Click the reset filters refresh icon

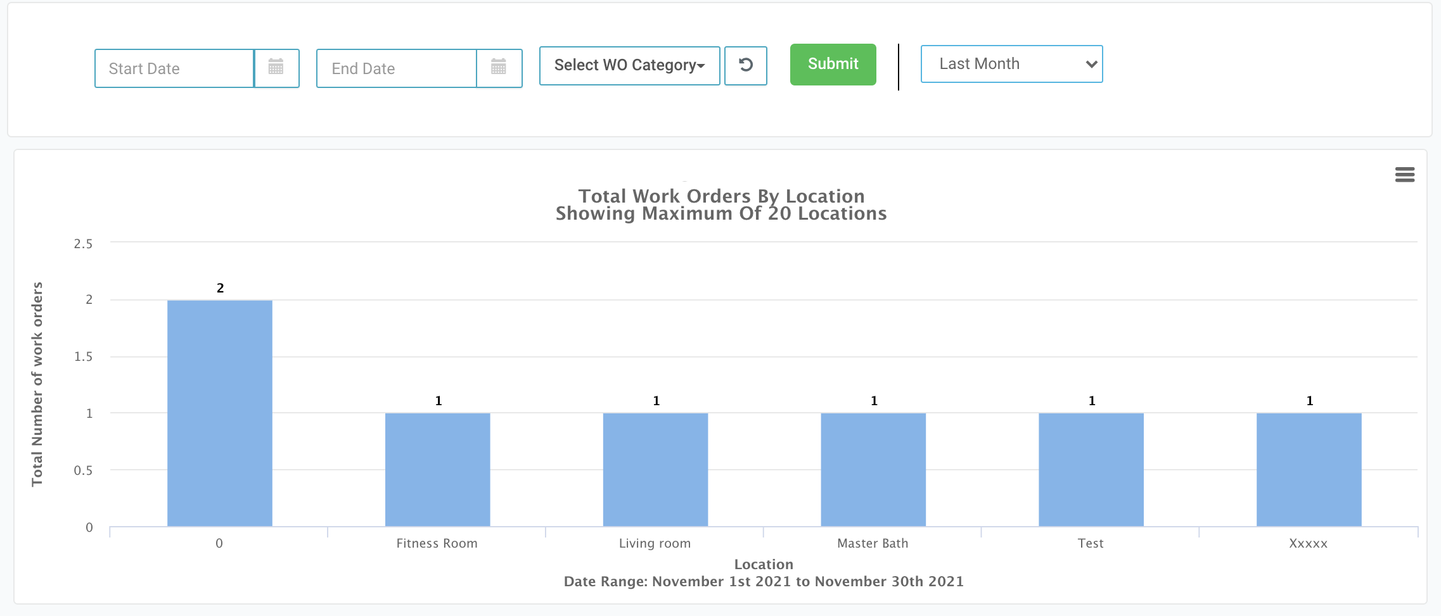[x=746, y=65]
